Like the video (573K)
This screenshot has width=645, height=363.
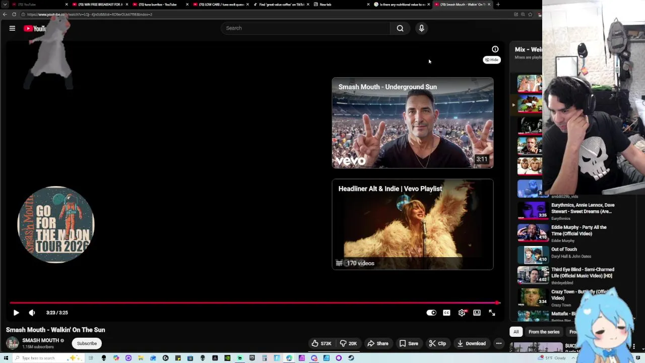tap(321, 343)
